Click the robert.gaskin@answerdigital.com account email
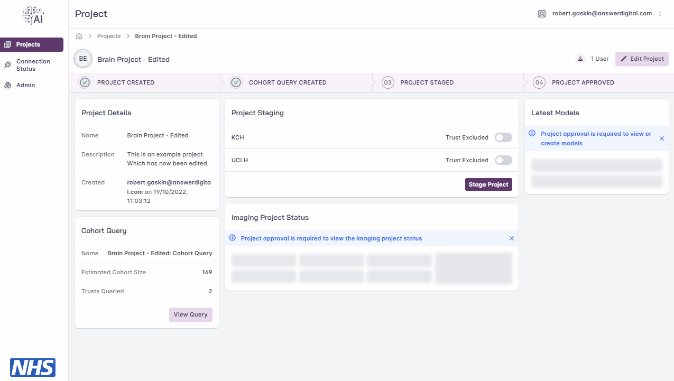Viewport: 674px width, 381px height. [602, 14]
